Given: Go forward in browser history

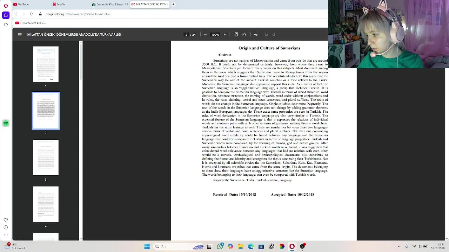Looking at the screenshot, I should [x=24, y=14].
